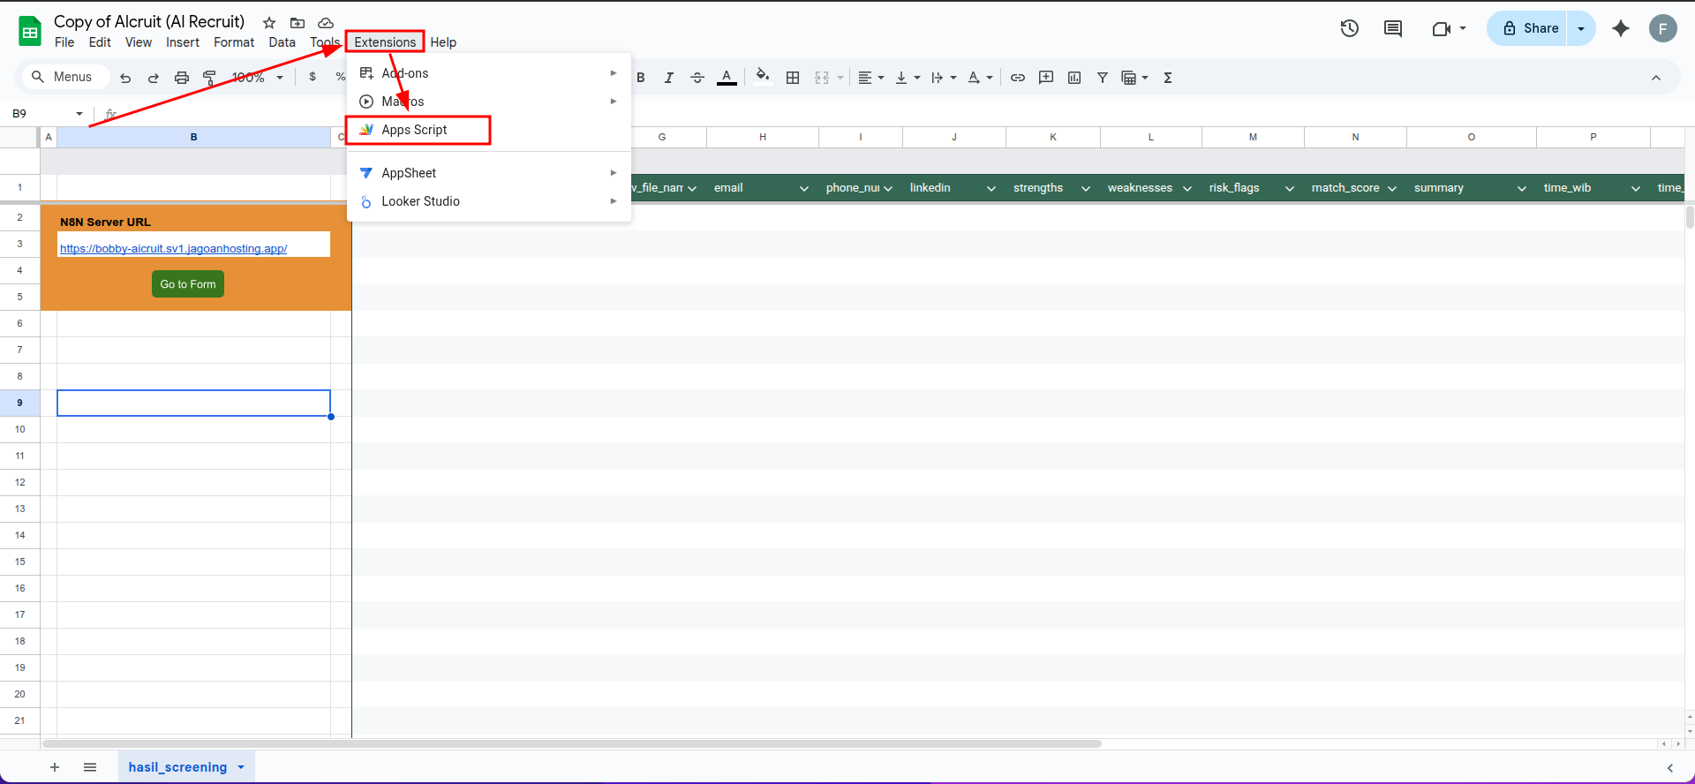Open the Help menu

pyautogui.click(x=443, y=42)
